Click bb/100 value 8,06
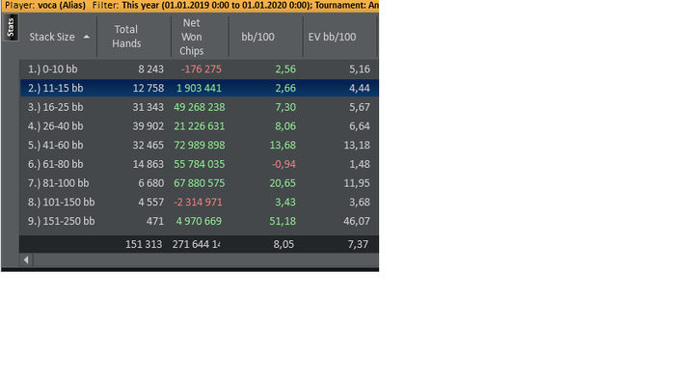 click(x=285, y=126)
